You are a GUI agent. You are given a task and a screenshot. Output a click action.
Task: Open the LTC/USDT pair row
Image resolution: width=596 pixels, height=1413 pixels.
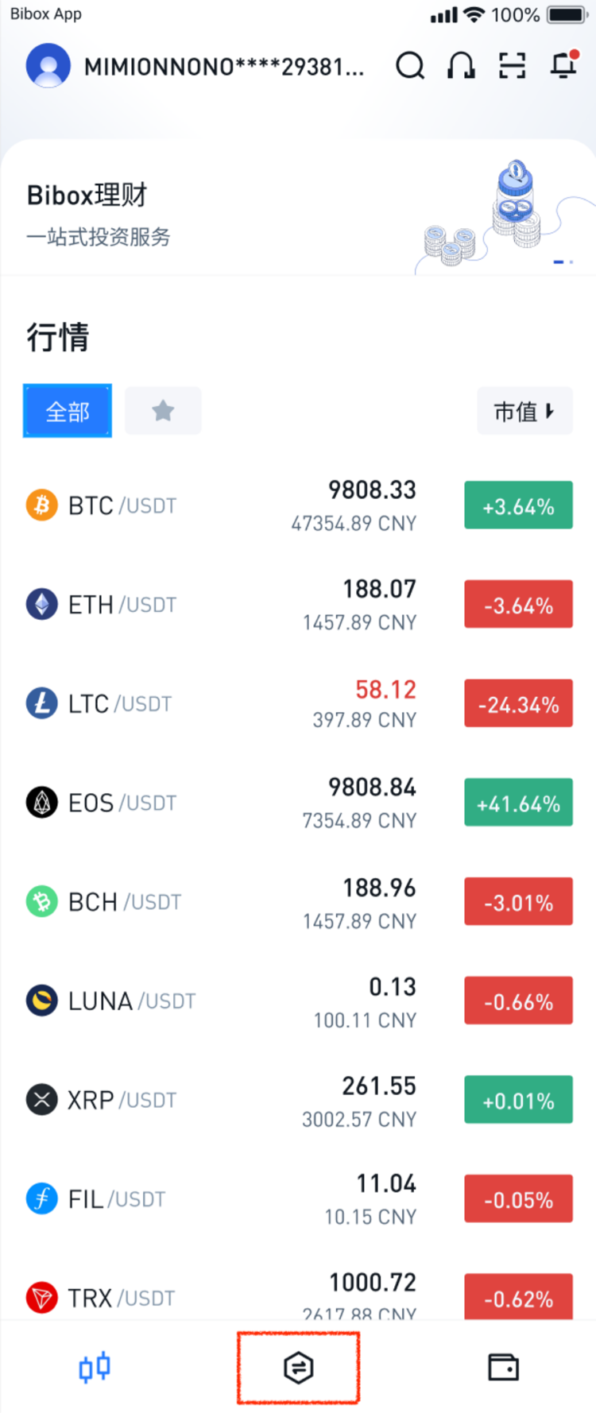click(298, 703)
